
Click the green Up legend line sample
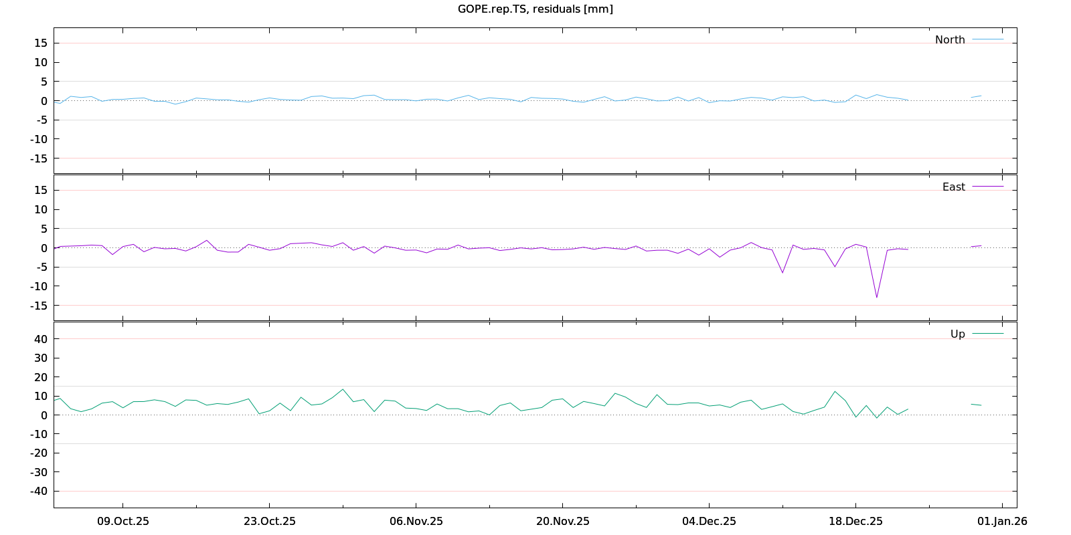click(x=987, y=334)
